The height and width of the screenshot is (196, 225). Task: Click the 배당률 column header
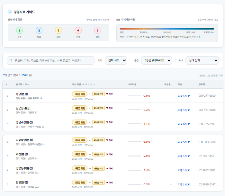coord(167,85)
